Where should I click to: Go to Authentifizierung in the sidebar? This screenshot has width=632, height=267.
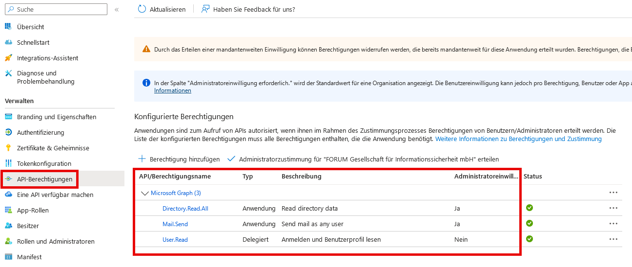(41, 132)
